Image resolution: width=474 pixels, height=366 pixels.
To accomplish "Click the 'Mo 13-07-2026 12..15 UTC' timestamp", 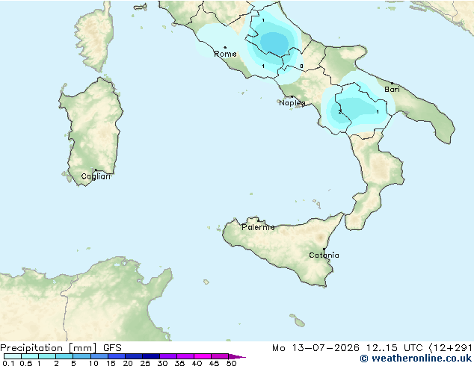I will 348,348.
